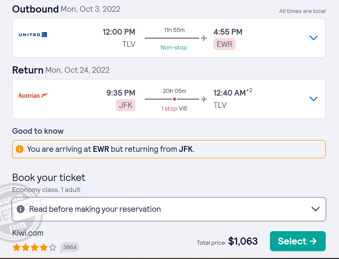Click the 1 stop VIE label
The width and height of the screenshot is (339, 259).
pos(174,108)
